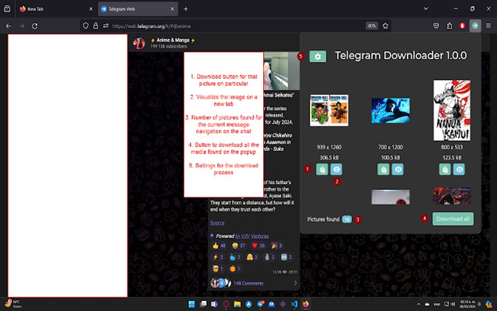Download the Dragon Ball 939x1260 image

click(322, 169)
